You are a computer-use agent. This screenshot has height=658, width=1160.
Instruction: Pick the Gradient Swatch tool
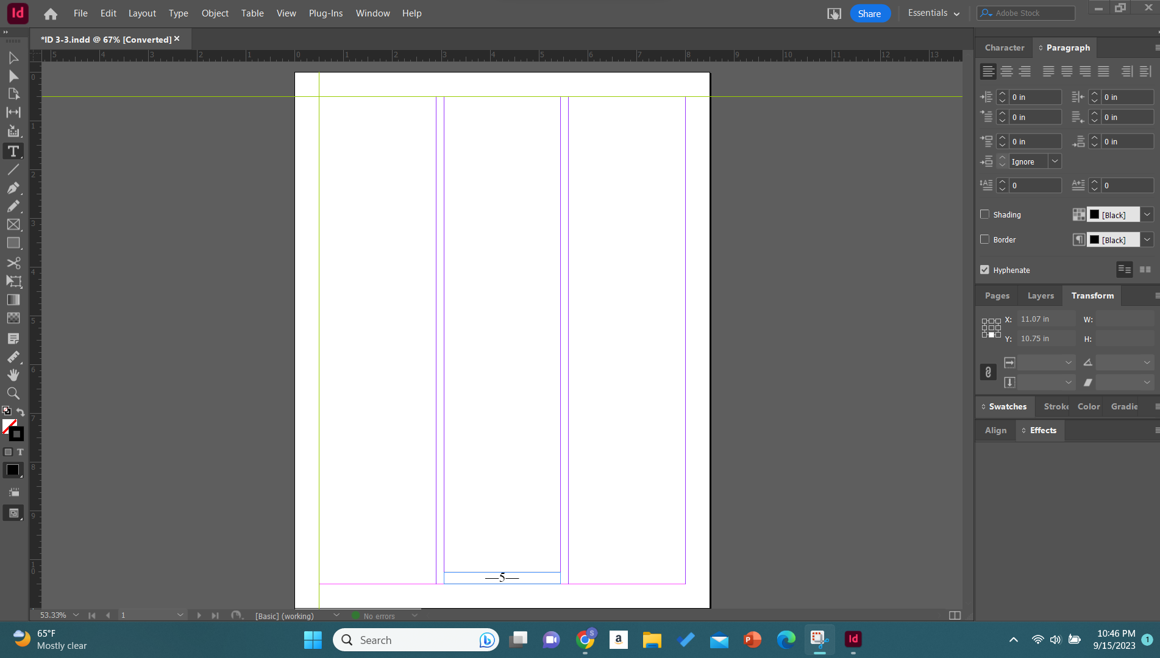[13, 300]
